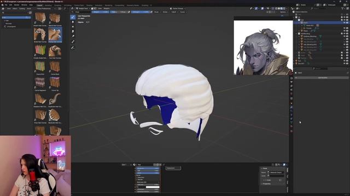Click the properties editor search field
This screenshot has height=196, width=350.
pyautogui.click(x=320, y=69)
